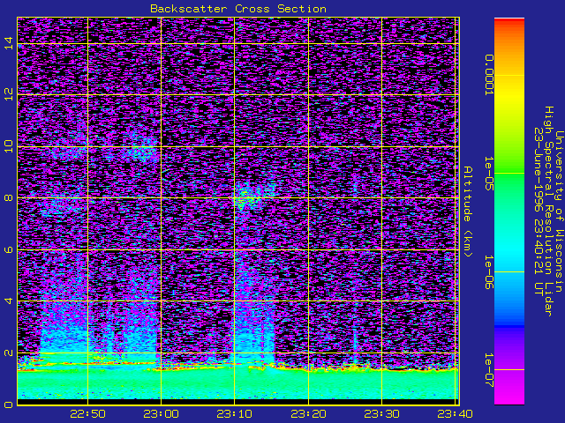Click the 23:20 time axis label
This screenshot has height=423, width=565.
(308, 414)
